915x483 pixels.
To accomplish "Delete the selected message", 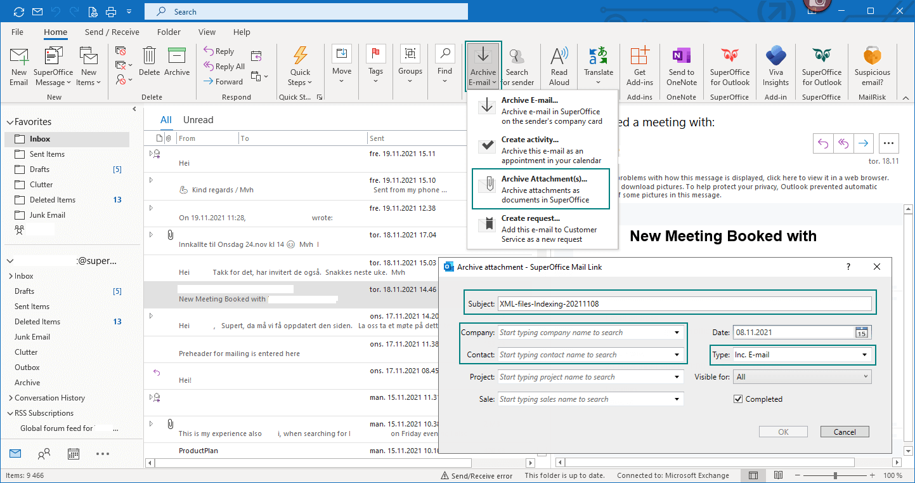I will 150,62.
